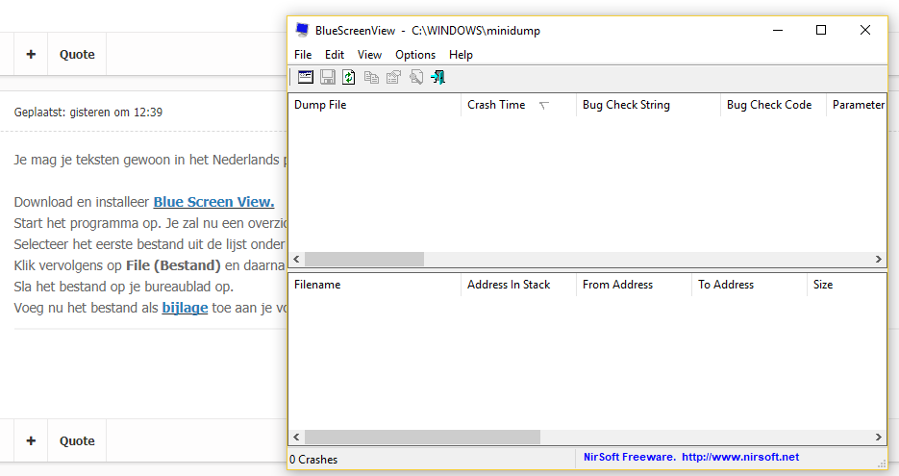
Task: Click the Find magnifier toolbar icon
Action: pyautogui.click(x=416, y=77)
